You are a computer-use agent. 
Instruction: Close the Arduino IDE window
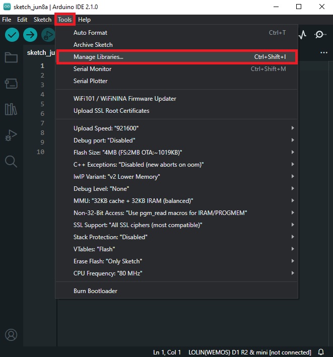pyautogui.click(x=321, y=7)
